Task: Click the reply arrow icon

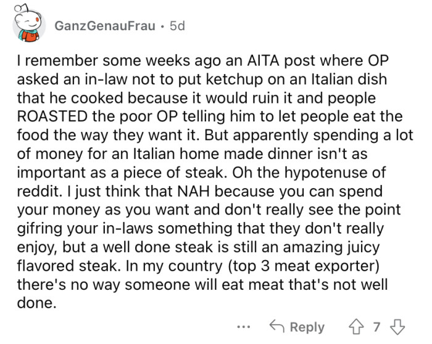Action: click(x=277, y=327)
